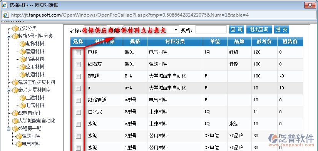Image resolution: width=318 pixels, height=151 pixels.
Task: Close the 选择材料 dialog window
Action: pos(310,5)
